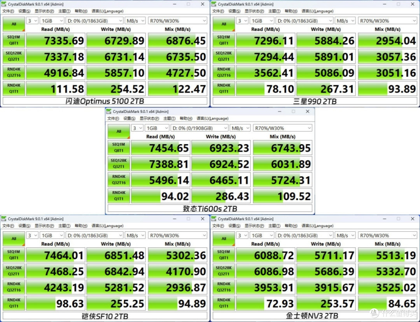Screen dimensions: 420x322
Task: Open 语言(L)(Language) menu in 金士顿NV3 window
Action: point(317,226)
